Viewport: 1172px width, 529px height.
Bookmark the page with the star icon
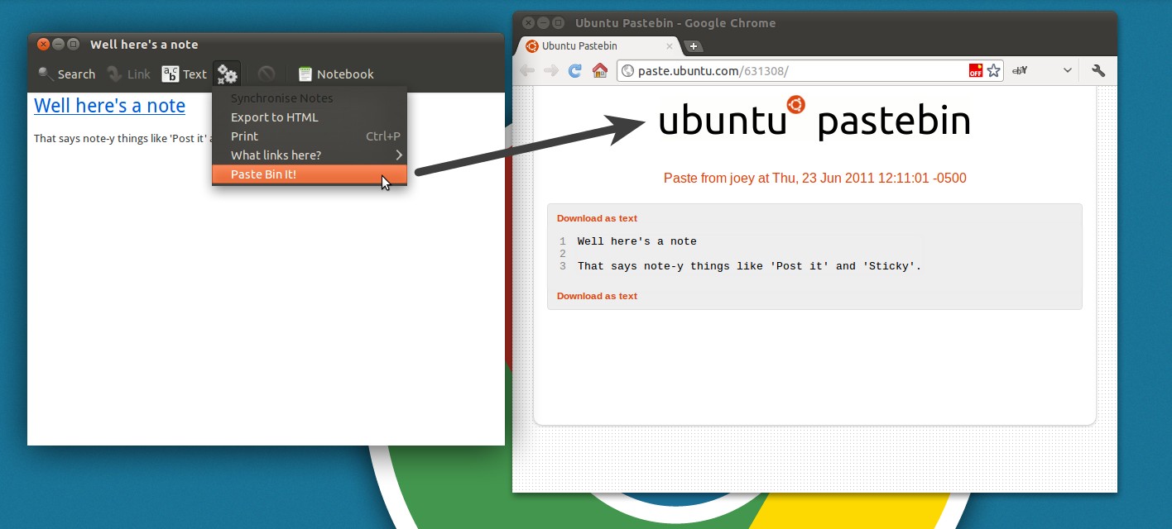[x=994, y=71]
